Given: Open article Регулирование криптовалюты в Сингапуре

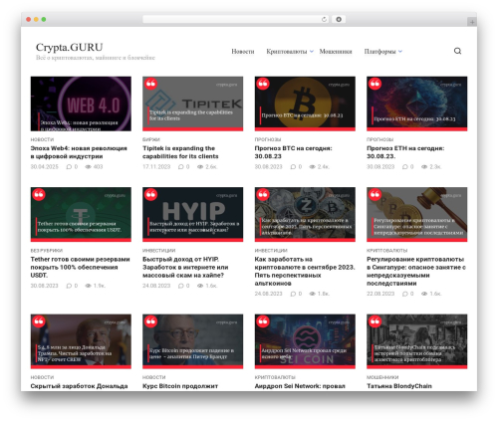Looking at the screenshot, I should pyautogui.click(x=416, y=271).
